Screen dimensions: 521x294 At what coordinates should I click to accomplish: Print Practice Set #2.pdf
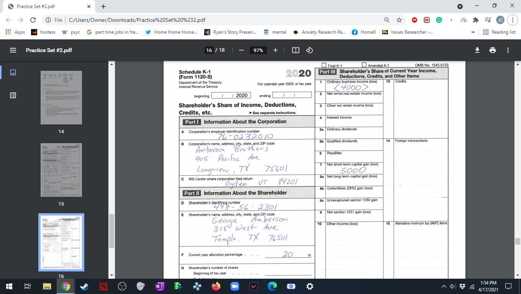pos(493,50)
